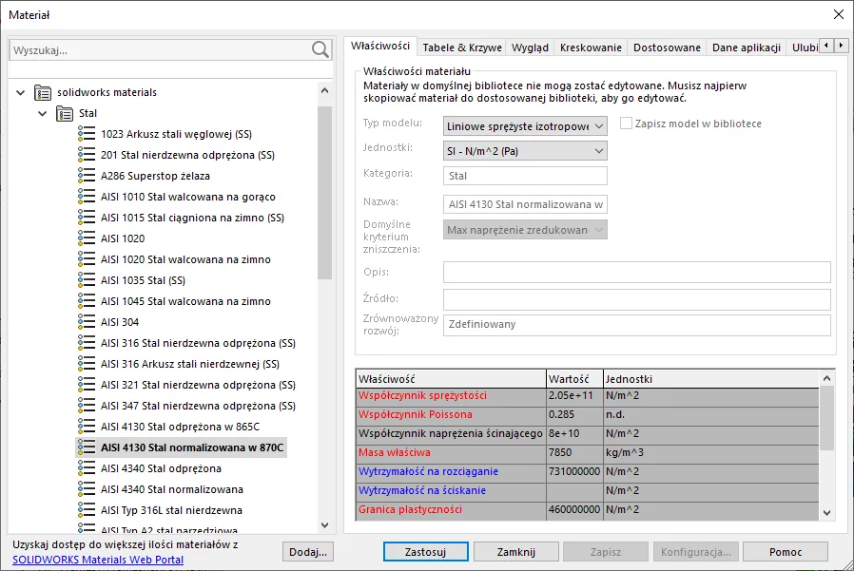Click the icon for AISI 4130 Stal odprężona w 865C

point(87,427)
